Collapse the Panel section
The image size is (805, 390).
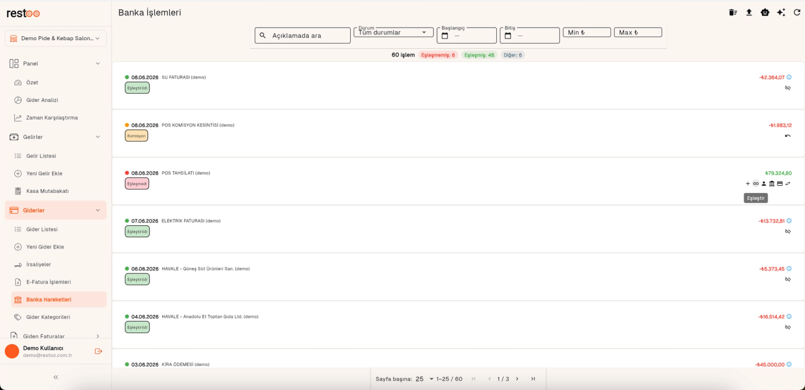(x=98, y=63)
